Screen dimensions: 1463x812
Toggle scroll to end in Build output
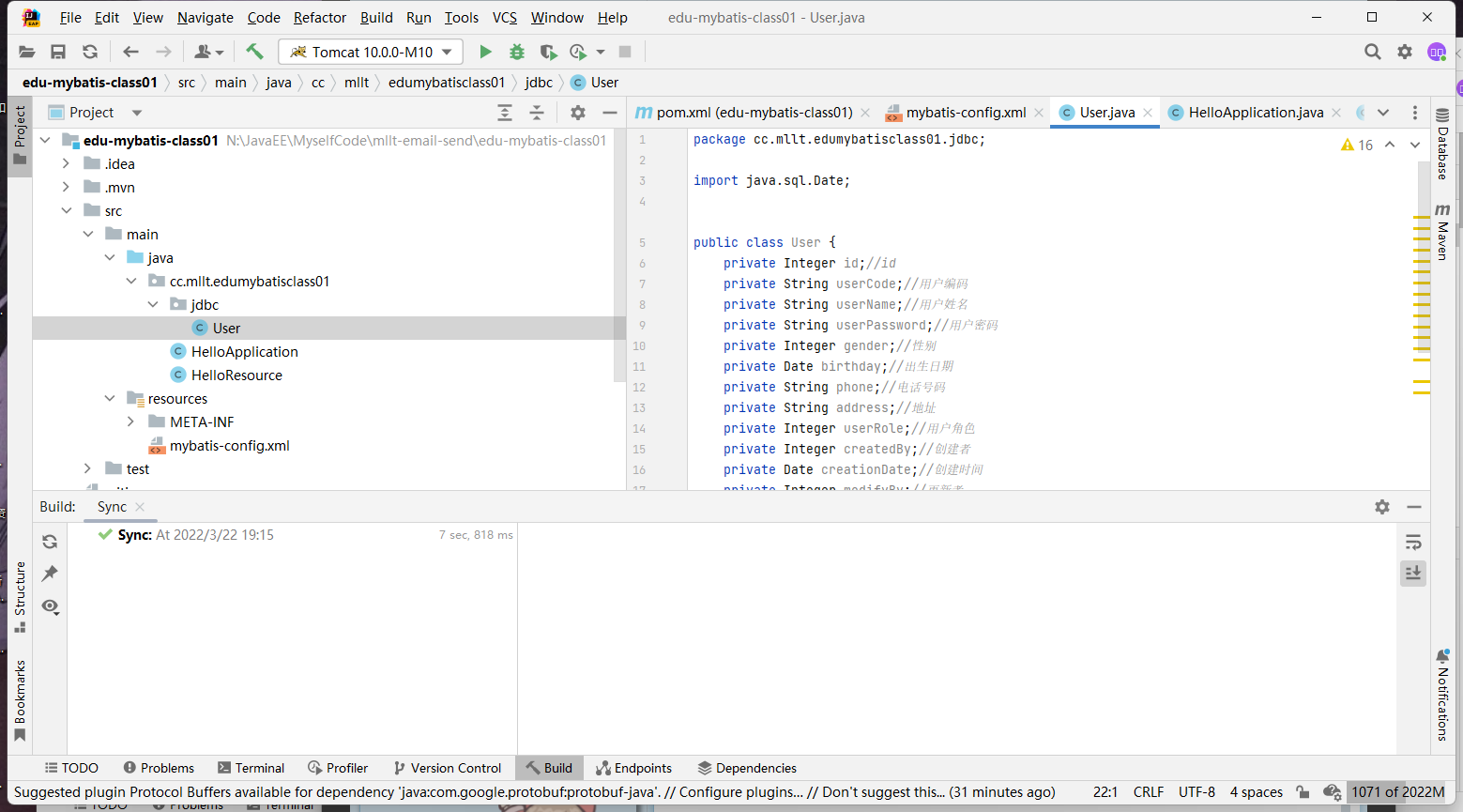point(1413,573)
